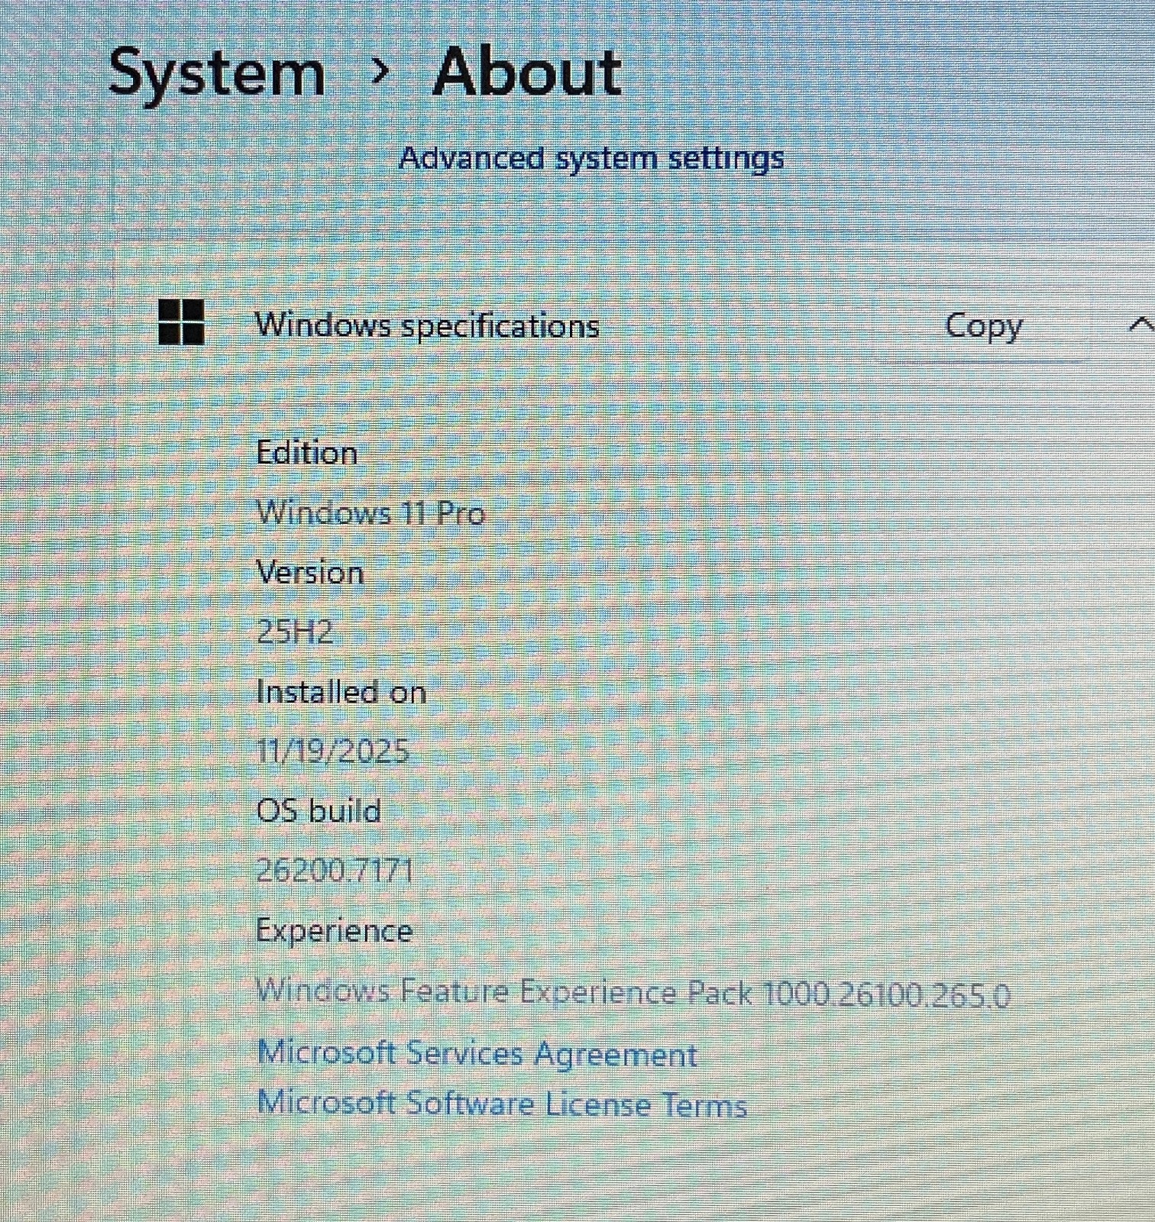The width and height of the screenshot is (1155, 1222).
Task: Open Microsoft Services Agreement
Action: point(477,1054)
